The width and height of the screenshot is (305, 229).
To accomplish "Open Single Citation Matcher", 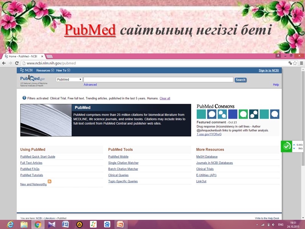I will 123,163.
